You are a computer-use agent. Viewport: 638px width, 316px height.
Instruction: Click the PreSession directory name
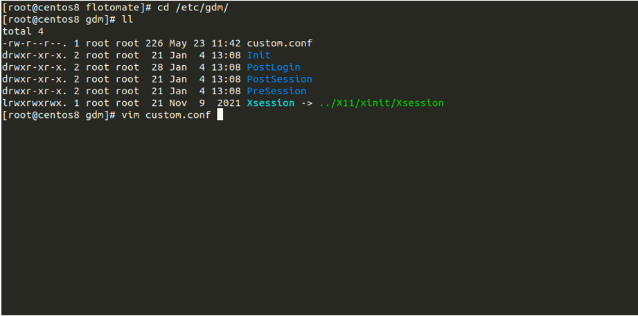pos(276,91)
